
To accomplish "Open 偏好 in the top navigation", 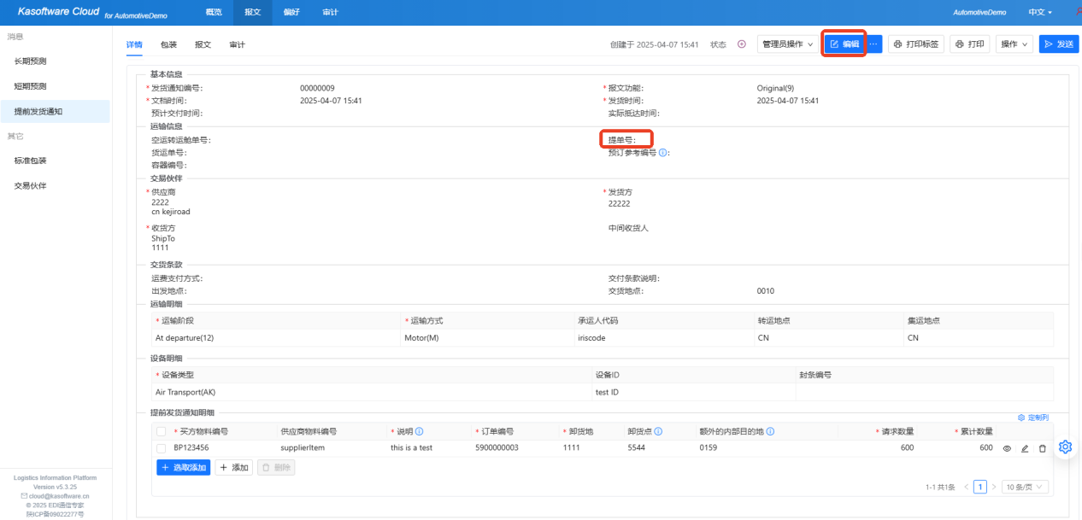I will pyautogui.click(x=291, y=13).
